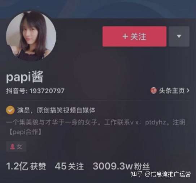Click the 演员，原创搞笑视频自媒体 verification text
This screenshot has height=183, width=196.
point(56,110)
